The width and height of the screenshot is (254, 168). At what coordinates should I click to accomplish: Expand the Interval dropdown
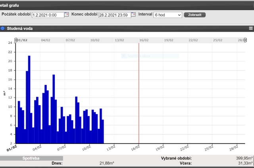tap(167, 15)
